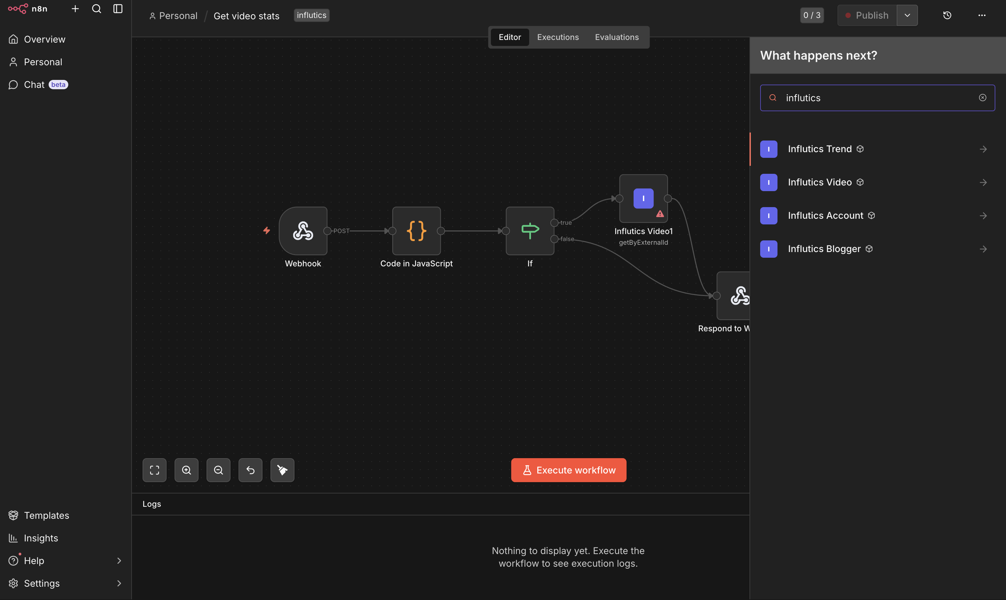Open Personal project in sidebar

click(66, 62)
